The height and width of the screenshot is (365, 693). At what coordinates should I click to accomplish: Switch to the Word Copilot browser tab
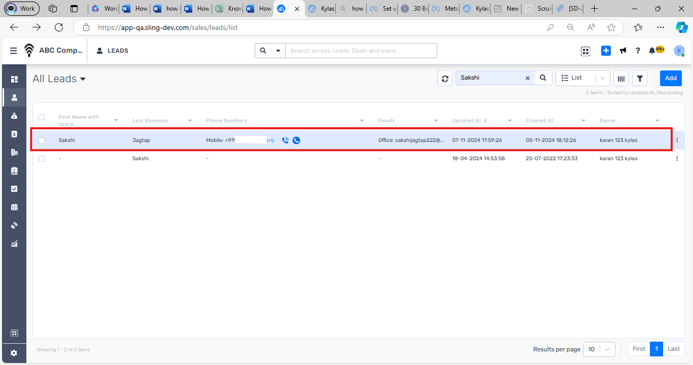104,9
